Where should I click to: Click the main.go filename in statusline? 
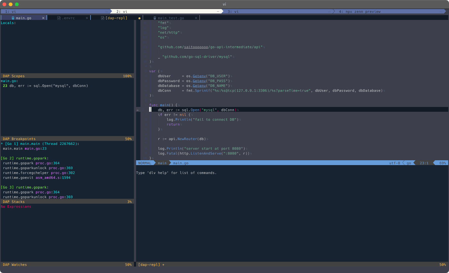(181, 163)
